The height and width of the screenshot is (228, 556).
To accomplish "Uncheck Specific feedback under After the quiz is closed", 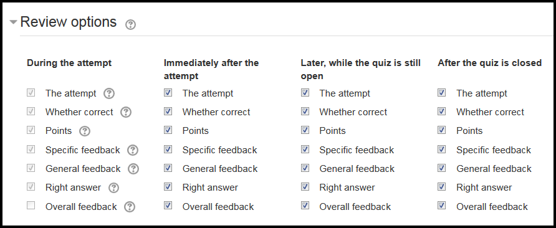I will click(x=441, y=149).
